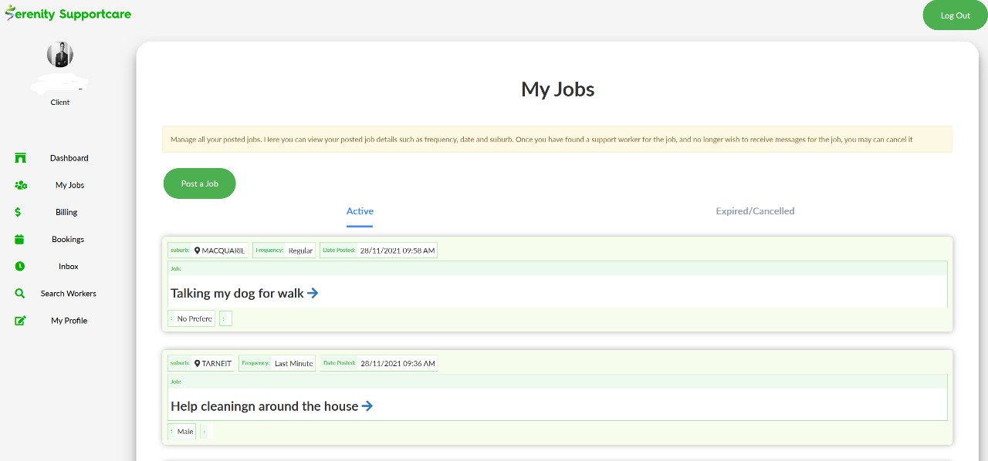Image resolution: width=988 pixels, height=461 pixels.
Task: Click the Inbox clock icon
Action: click(20, 266)
